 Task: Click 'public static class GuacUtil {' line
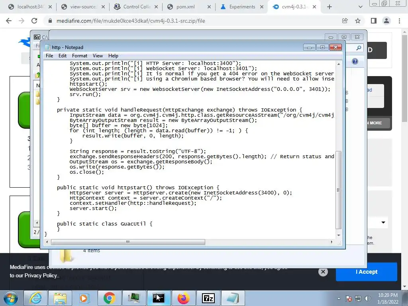(x=105, y=224)
